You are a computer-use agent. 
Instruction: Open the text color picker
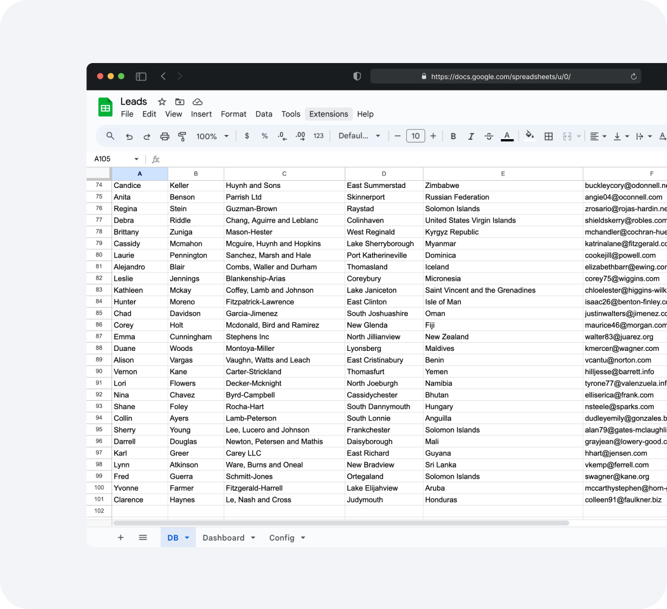pyautogui.click(x=507, y=136)
